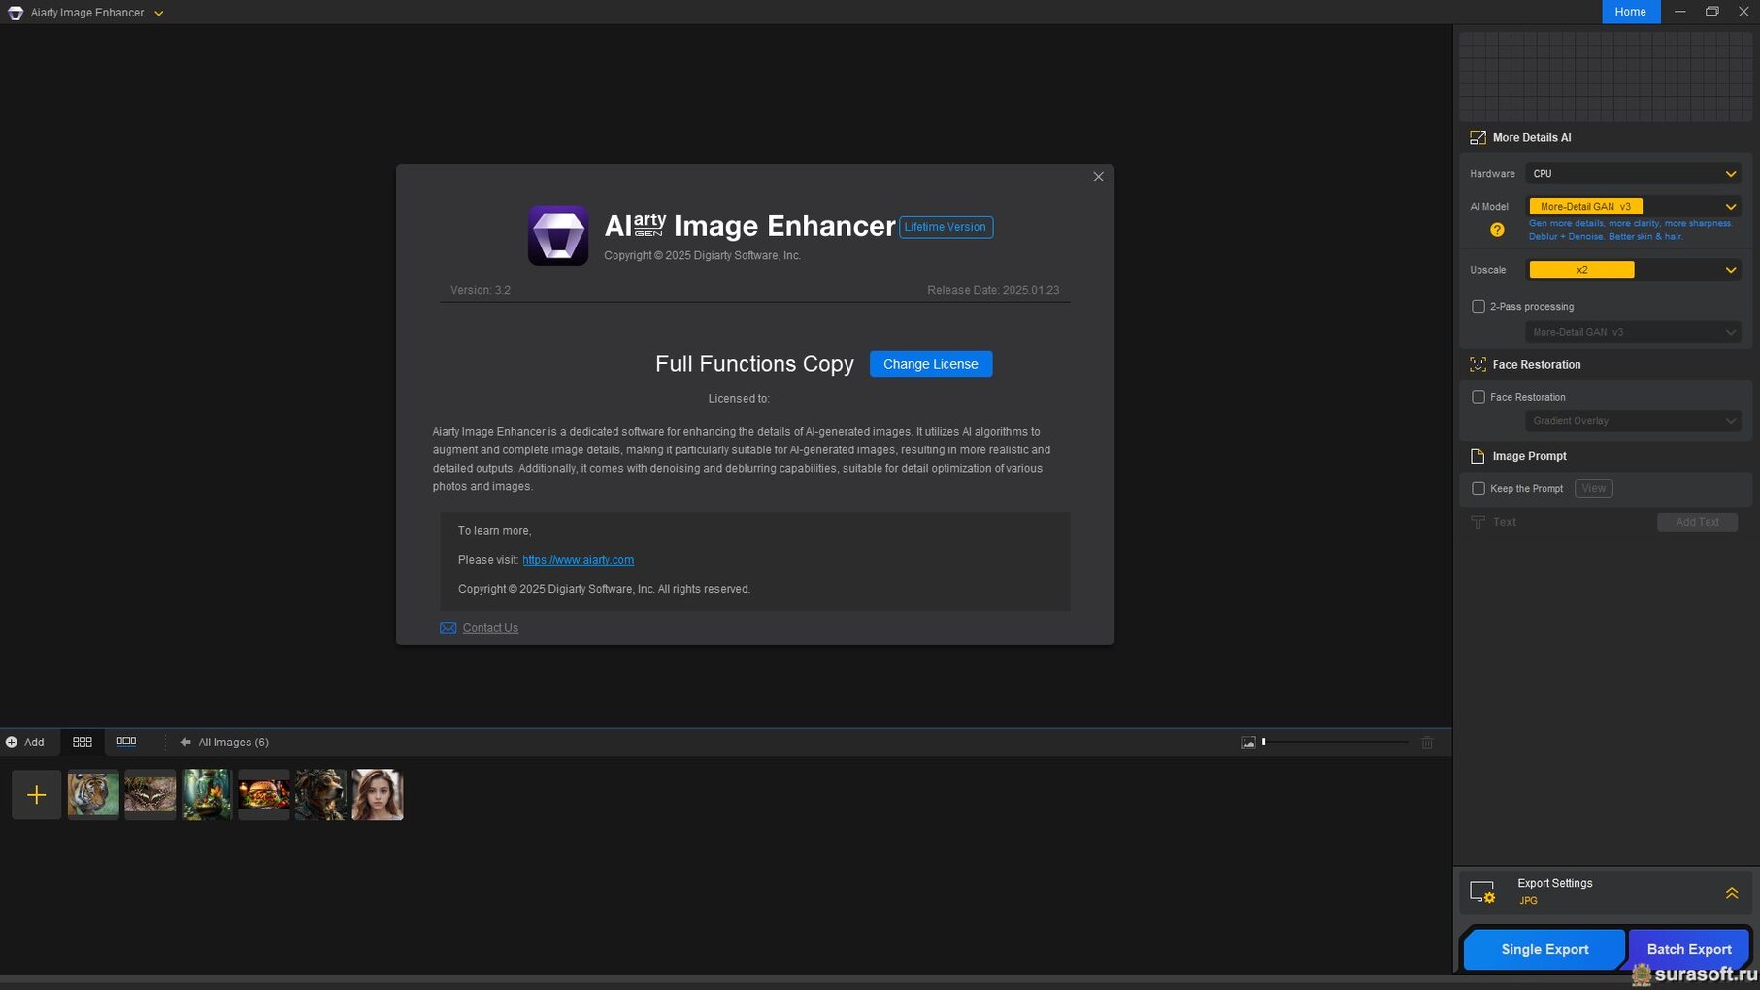Screen dimensions: 1760x990
Task: Select the burger thumbnail
Action: tap(263, 795)
